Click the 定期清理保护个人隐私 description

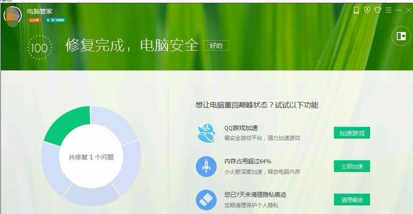pyautogui.click(x=251, y=205)
